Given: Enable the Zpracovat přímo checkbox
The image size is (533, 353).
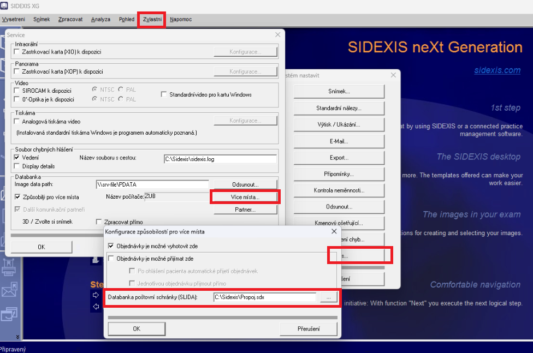Looking at the screenshot, I should (99, 222).
